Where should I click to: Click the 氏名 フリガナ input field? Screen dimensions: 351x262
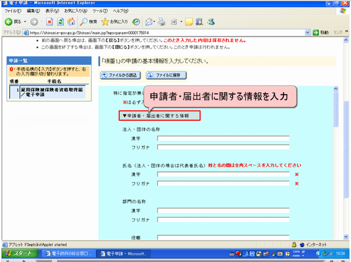[x=223, y=184]
